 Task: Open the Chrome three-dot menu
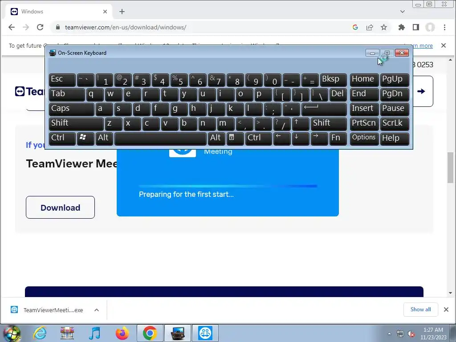click(x=444, y=27)
